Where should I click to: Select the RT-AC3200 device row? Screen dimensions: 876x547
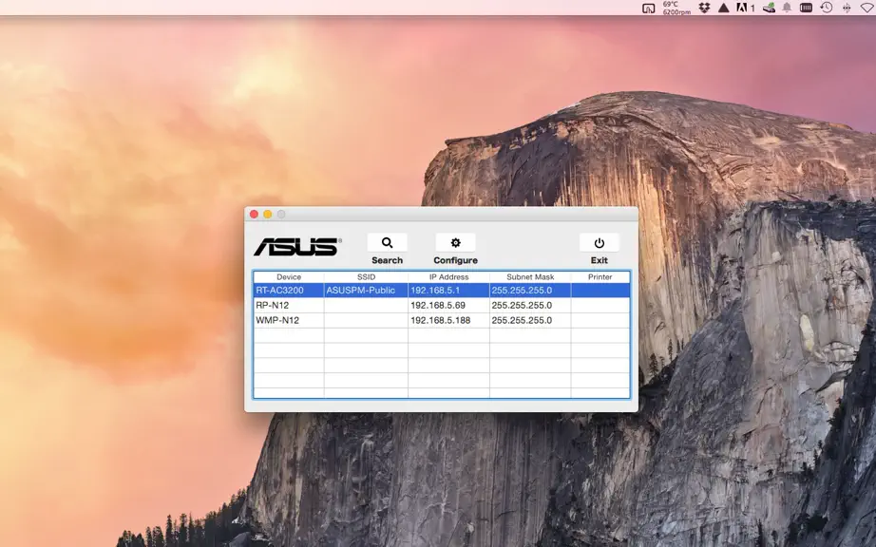pos(442,291)
